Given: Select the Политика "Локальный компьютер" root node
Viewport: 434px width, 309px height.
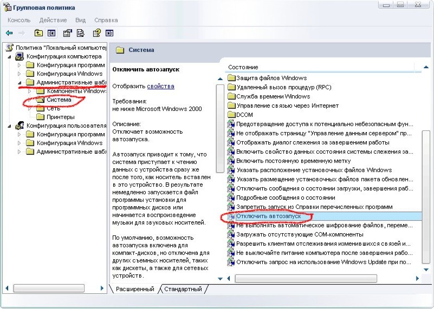Looking at the screenshot, I should tap(61, 48).
